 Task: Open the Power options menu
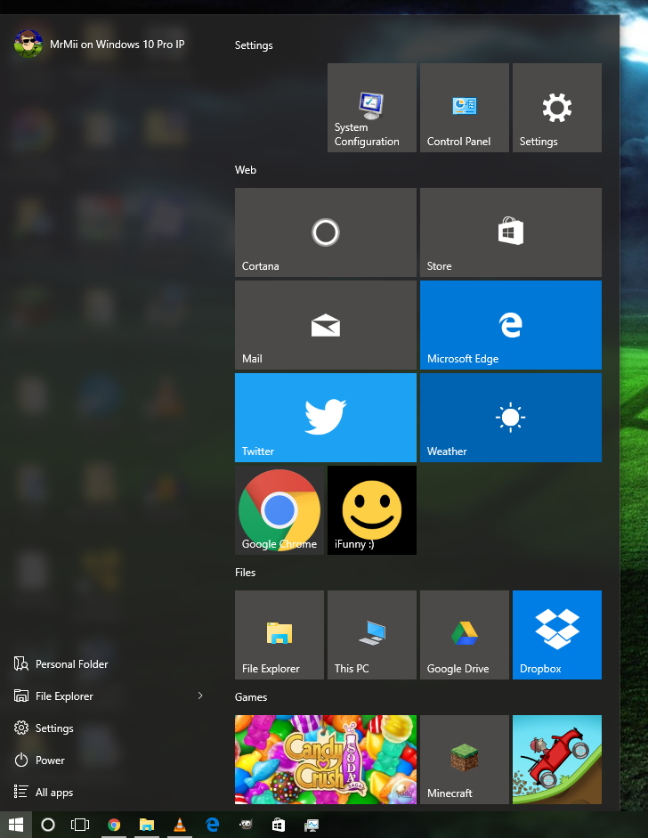[50, 761]
